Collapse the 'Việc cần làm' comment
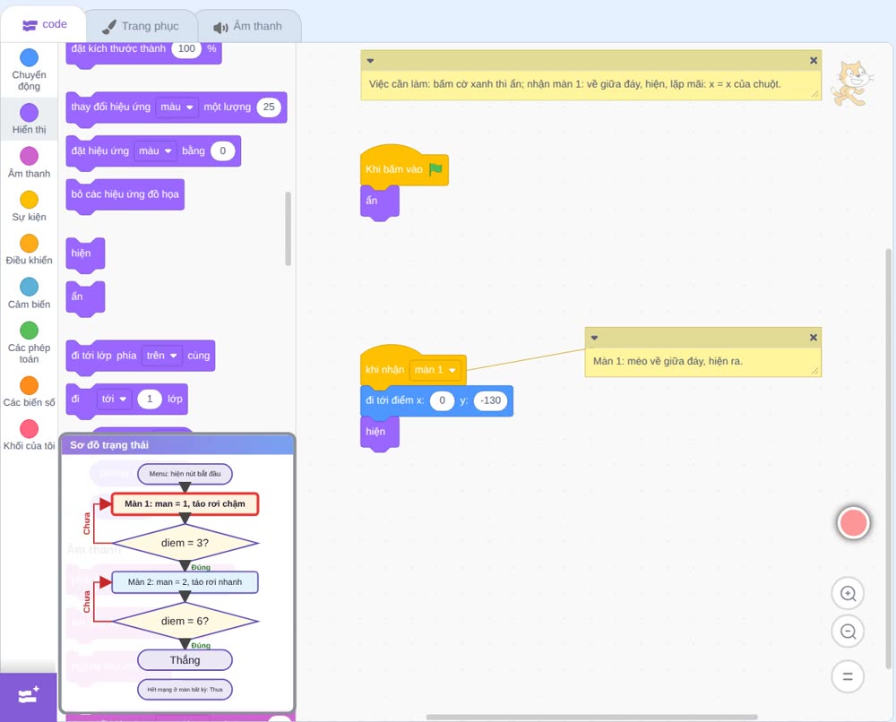This screenshot has height=722, width=896. pos(370,61)
